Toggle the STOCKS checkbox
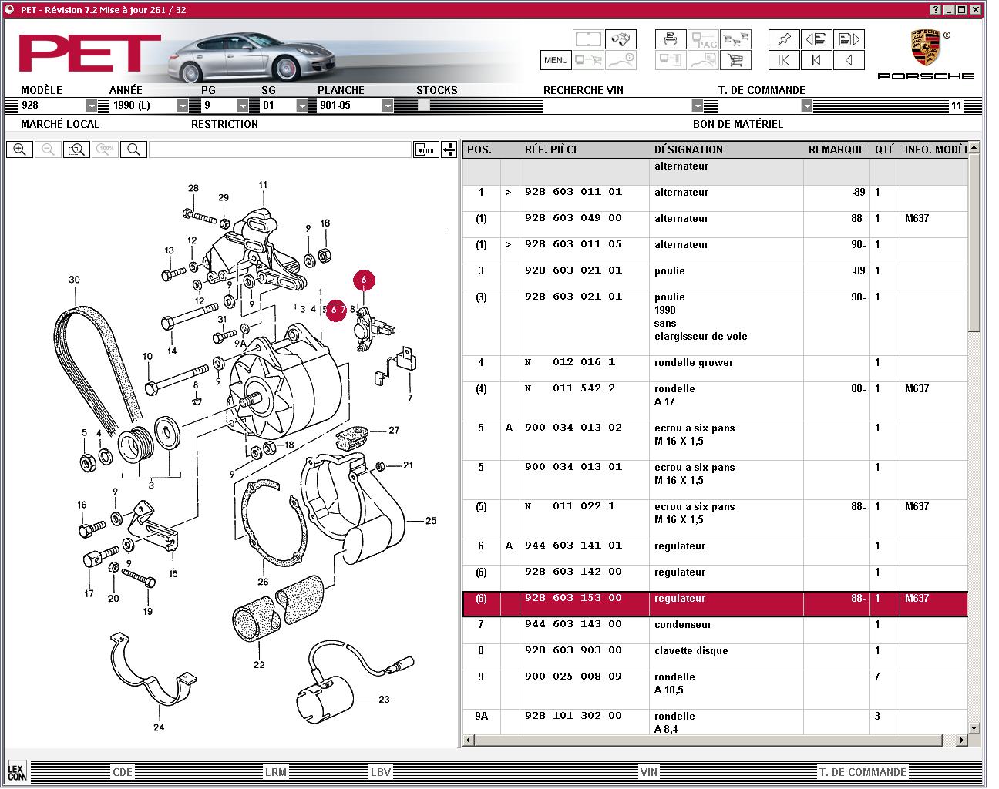 pos(424,106)
